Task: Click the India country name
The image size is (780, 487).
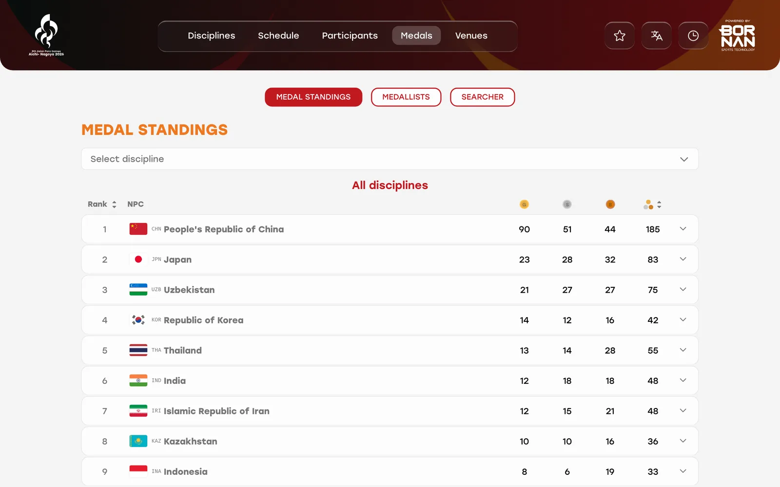Action: 175,381
